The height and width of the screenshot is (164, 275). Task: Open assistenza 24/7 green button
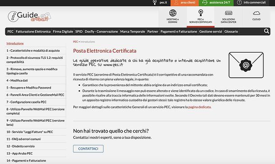coord(216,3)
